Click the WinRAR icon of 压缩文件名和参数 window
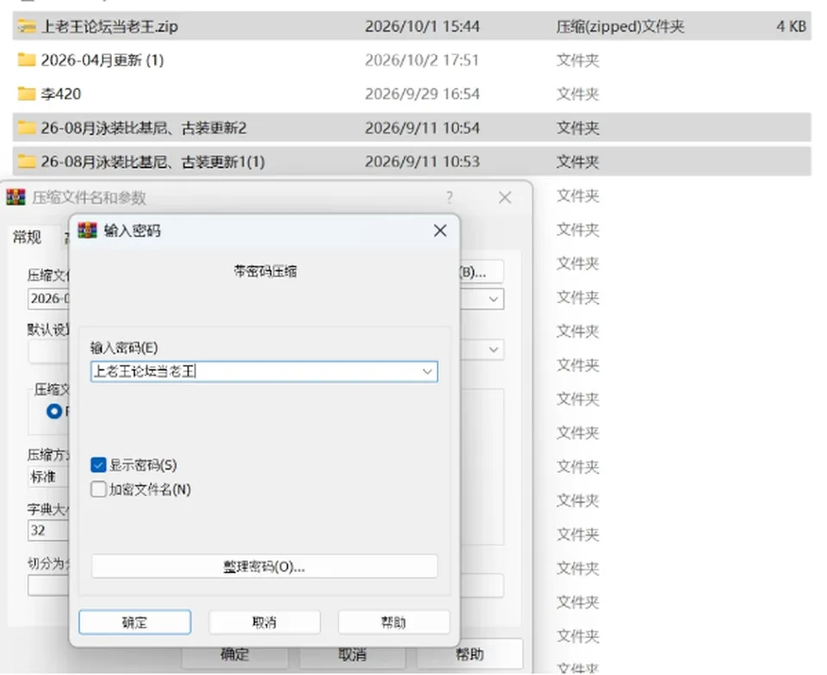The image size is (827, 675). click(x=16, y=197)
